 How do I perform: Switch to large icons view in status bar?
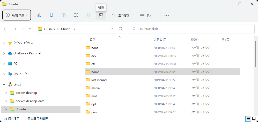tap(254, 119)
